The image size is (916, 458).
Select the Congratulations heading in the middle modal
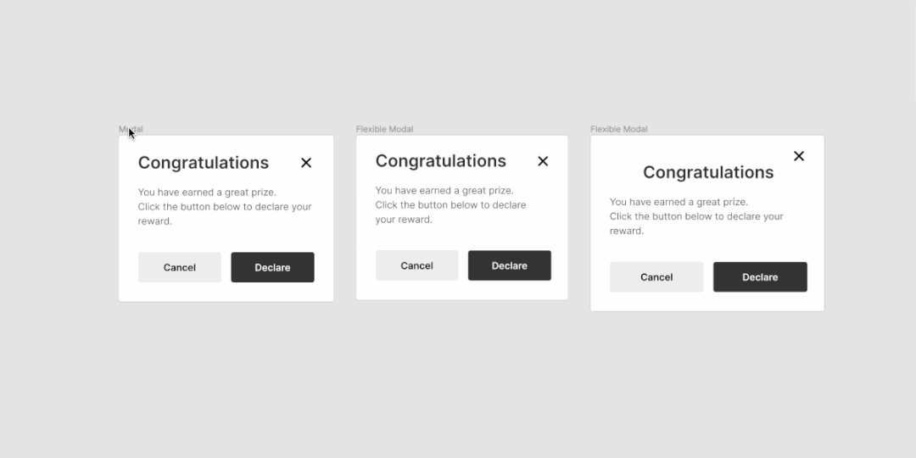(x=440, y=161)
